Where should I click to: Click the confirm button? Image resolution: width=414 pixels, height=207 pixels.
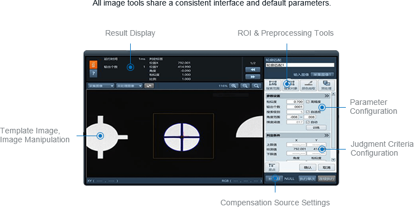(308, 167)
